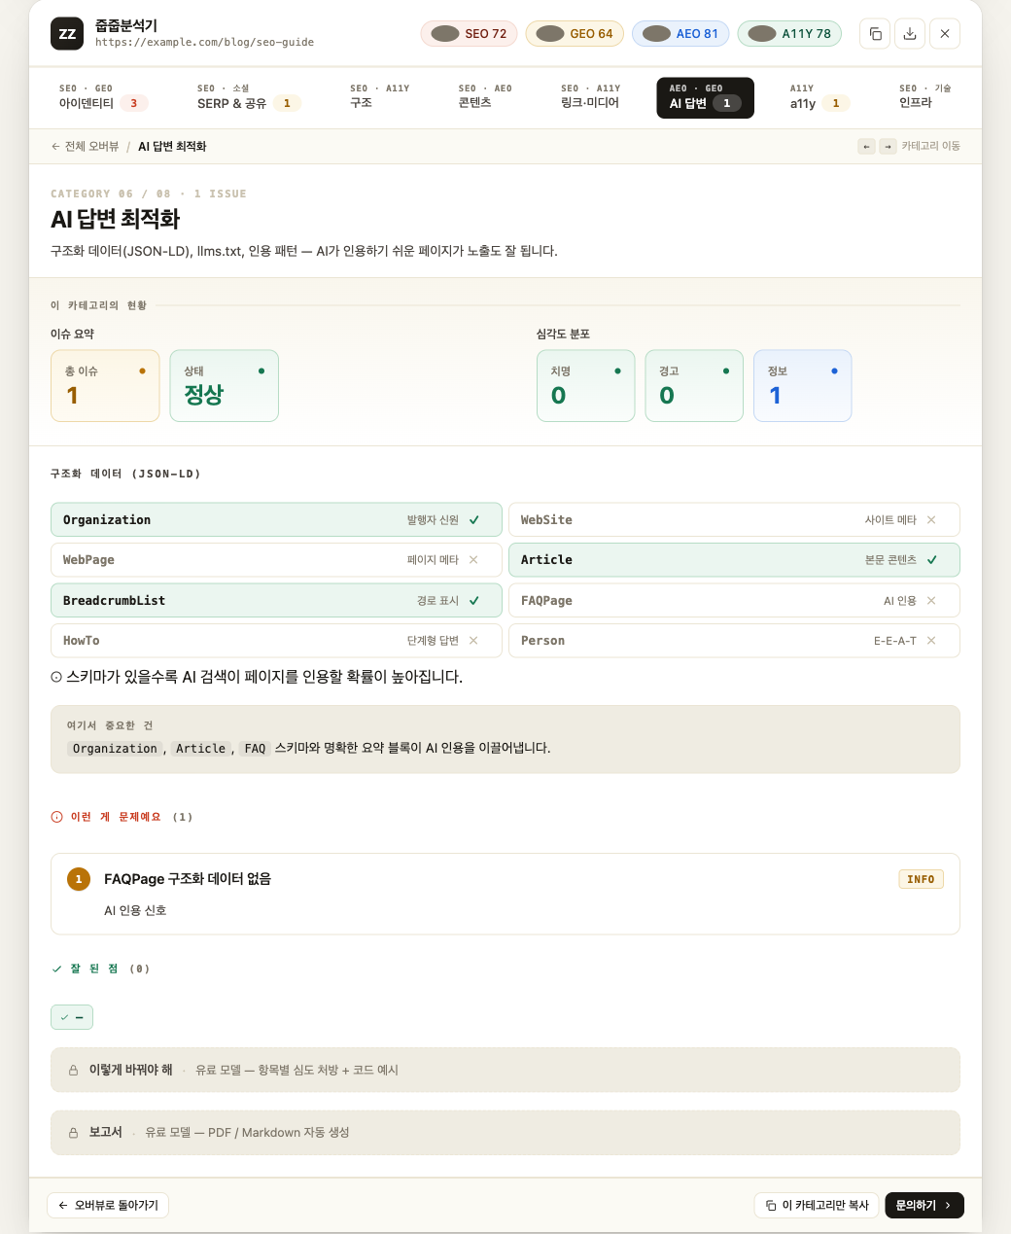Click the Person schema row
1011x1234 pixels.
click(x=734, y=641)
